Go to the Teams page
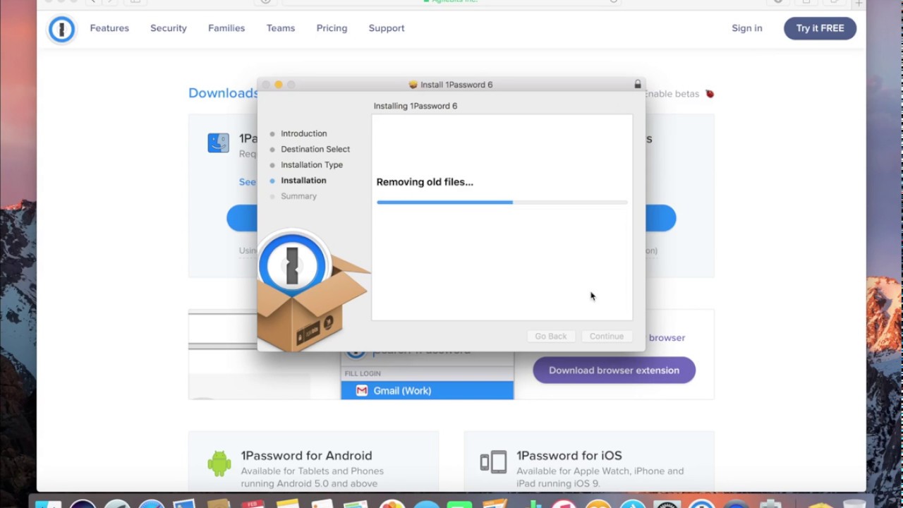The width and height of the screenshot is (903, 508). (x=281, y=28)
